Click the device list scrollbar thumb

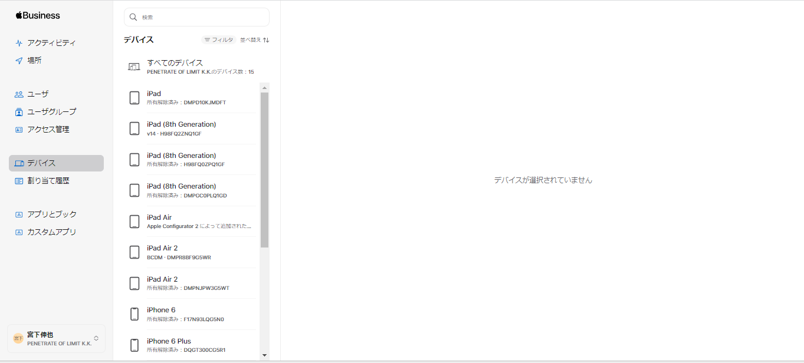pyautogui.click(x=264, y=170)
